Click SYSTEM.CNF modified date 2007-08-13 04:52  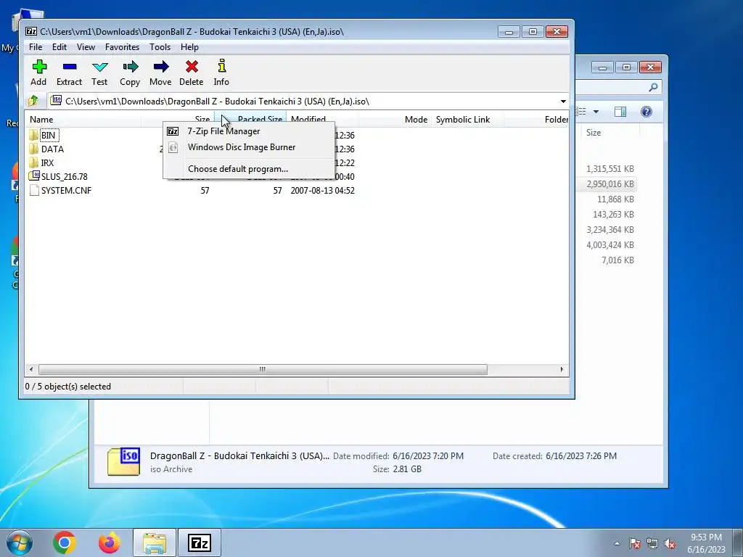click(x=323, y=191)
